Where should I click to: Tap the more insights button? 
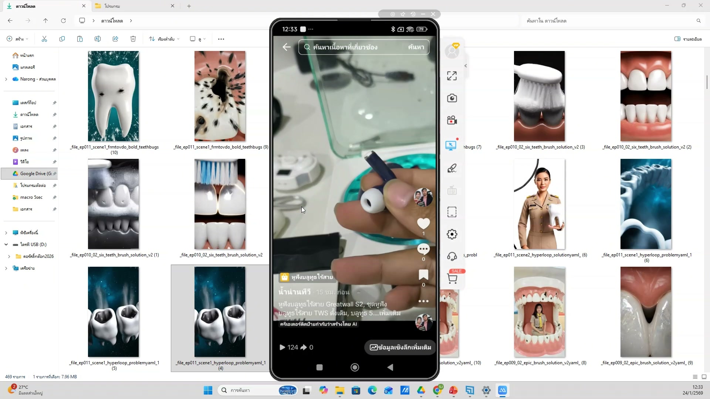[x=400, y=347]
